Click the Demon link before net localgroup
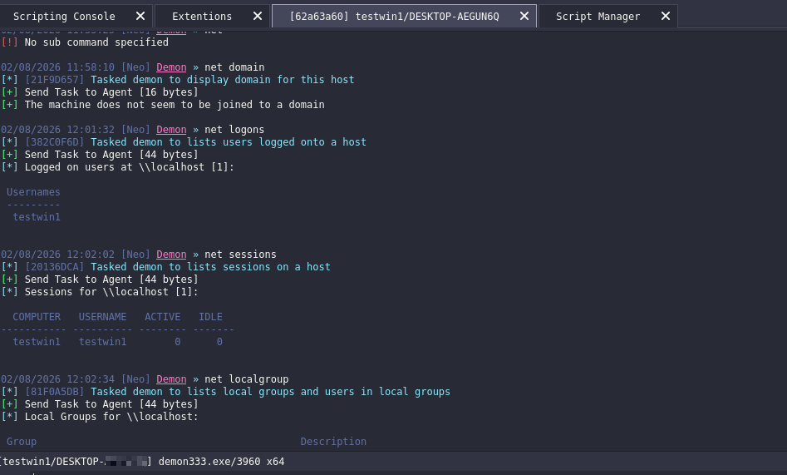Screen dimensions: 787x475 click(171, 379)
